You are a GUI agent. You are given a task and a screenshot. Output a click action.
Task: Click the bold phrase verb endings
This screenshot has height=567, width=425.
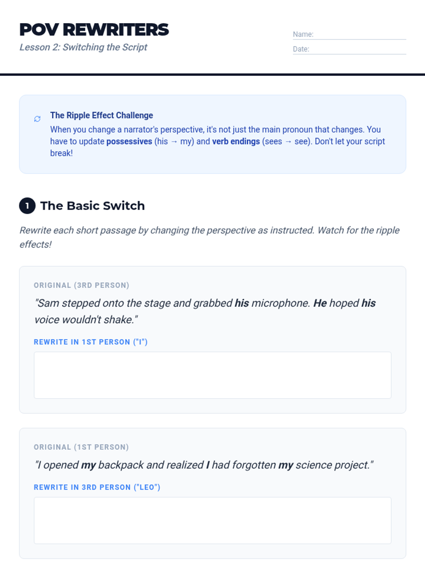pyautogui.click(x=236, y=141)
